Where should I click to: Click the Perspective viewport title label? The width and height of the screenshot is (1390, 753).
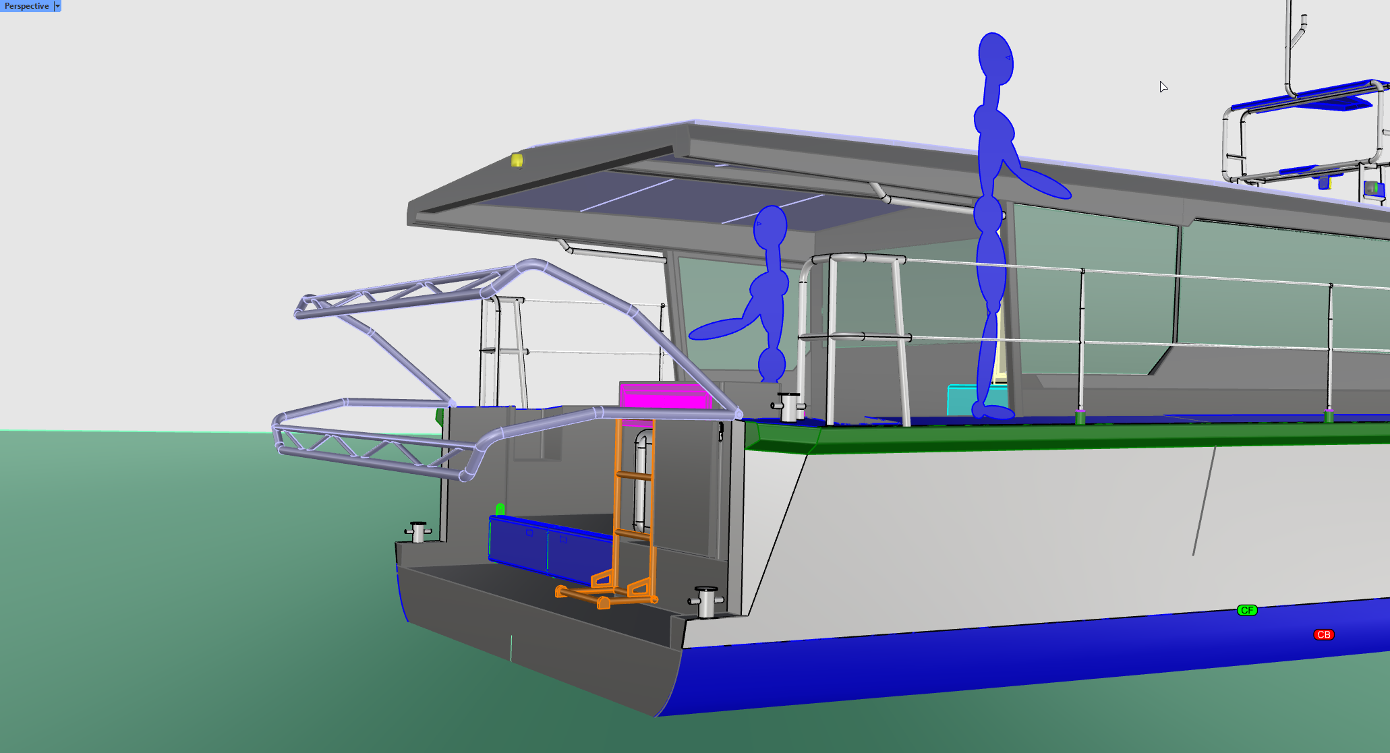(26, 6)
